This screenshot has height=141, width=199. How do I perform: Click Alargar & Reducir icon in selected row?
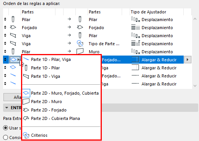135,59
